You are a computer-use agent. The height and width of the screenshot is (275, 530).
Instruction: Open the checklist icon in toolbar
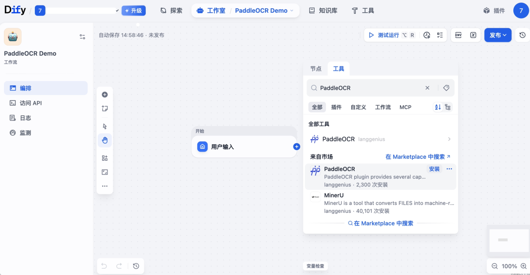[x=440, y=35]
